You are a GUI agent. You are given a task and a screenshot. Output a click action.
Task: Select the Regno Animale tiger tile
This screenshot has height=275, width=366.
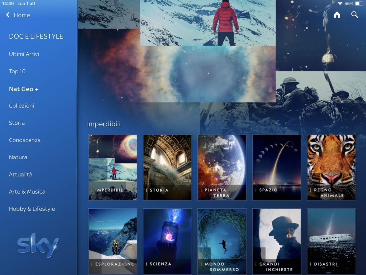click(x=331, y=167)
